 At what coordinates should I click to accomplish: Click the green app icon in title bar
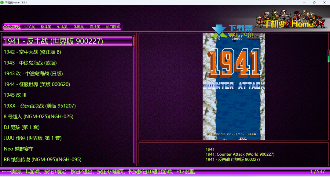tap(2, 2)
